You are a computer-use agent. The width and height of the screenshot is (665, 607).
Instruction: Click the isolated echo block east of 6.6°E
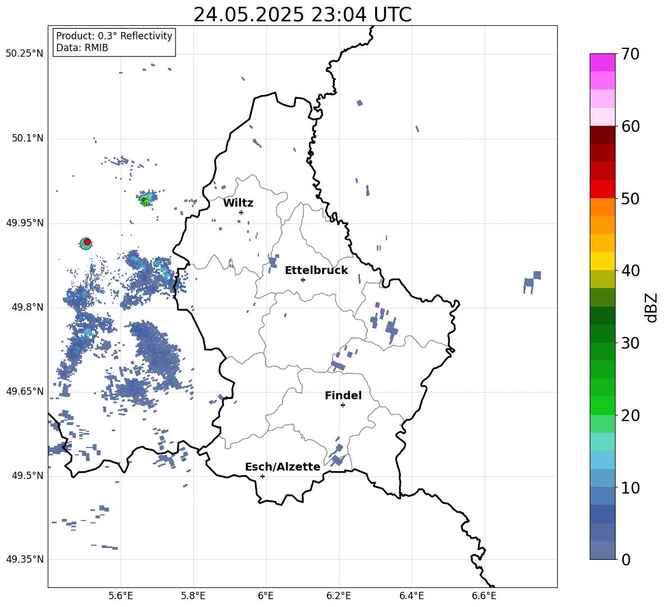point(532,281)
